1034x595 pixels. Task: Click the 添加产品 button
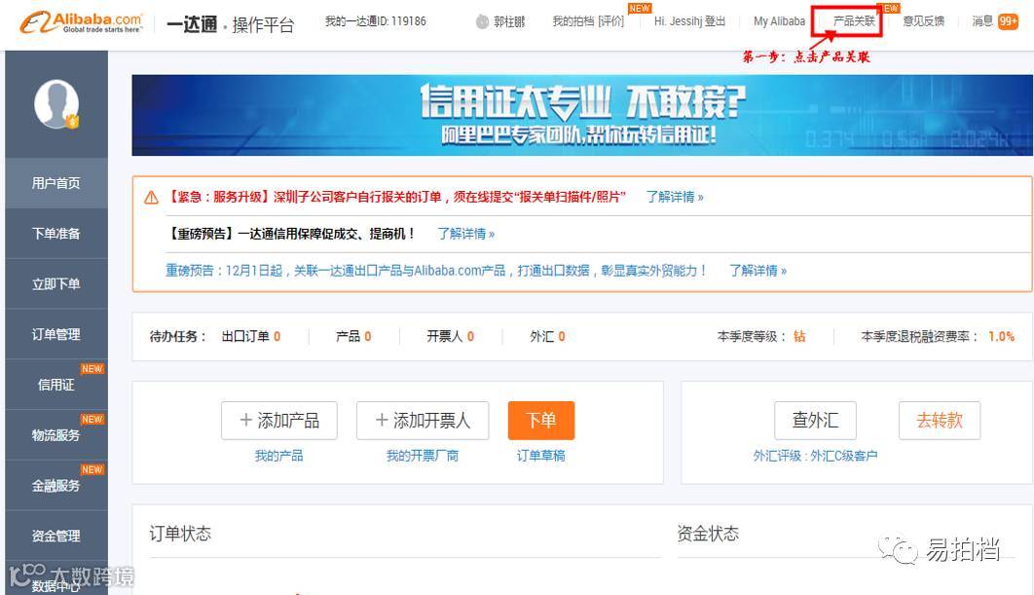point(278,420)
